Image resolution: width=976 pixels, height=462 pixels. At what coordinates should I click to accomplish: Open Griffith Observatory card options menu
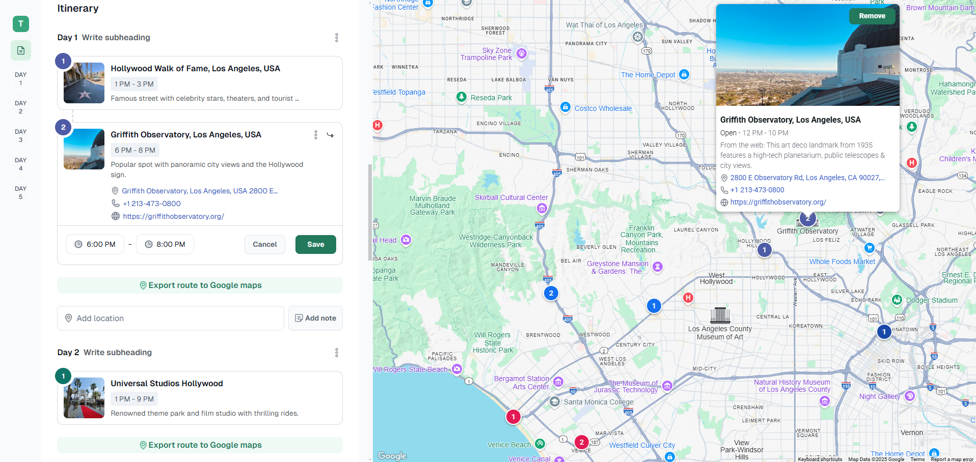coord(316,135)
